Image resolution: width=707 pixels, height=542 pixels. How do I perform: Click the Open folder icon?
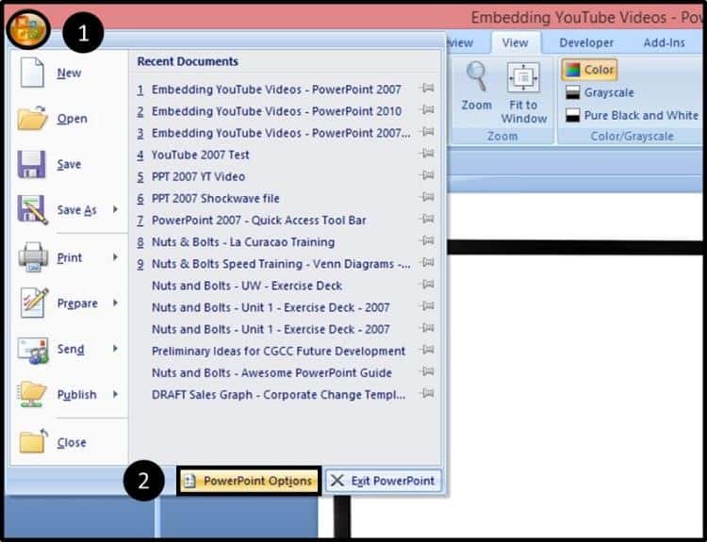coord(32,118)
